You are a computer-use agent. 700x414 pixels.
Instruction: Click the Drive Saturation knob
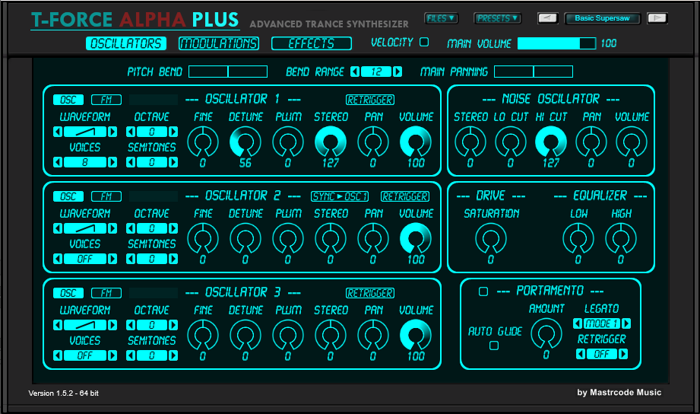click(491, 238)
